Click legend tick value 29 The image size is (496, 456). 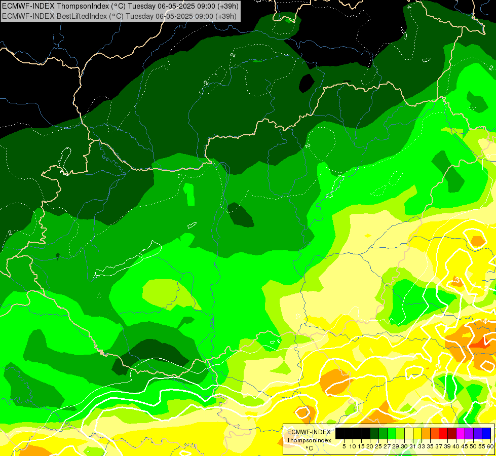[x=396, y=446]
